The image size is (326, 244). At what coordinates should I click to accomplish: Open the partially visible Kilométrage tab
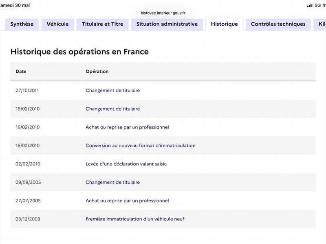click(x=320, y=24)
